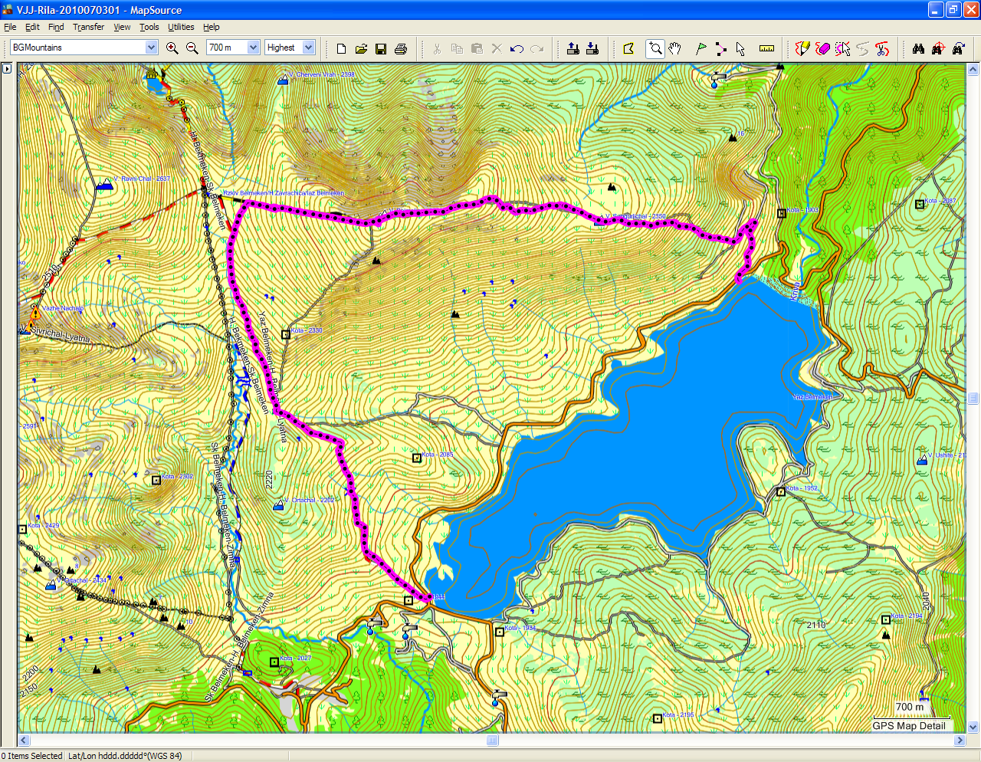Open the Transfer menu
The image size is (981, 762).
[x=88, y=27]
